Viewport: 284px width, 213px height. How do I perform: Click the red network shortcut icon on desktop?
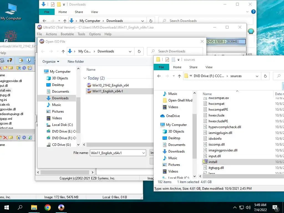(x=11, y=36)
